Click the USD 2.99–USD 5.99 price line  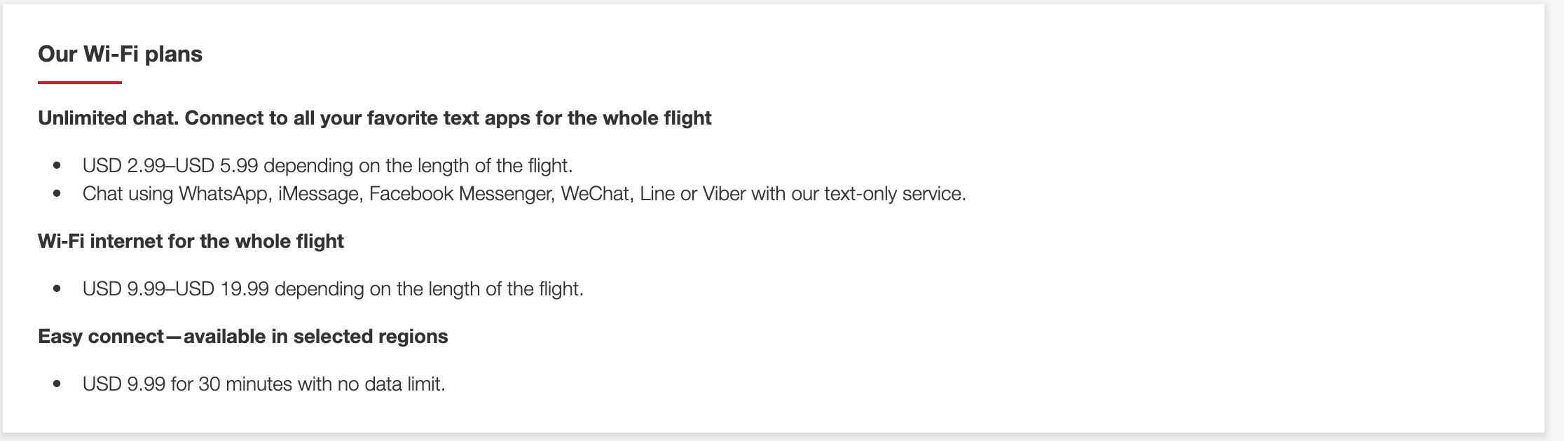tap(327, 166)
